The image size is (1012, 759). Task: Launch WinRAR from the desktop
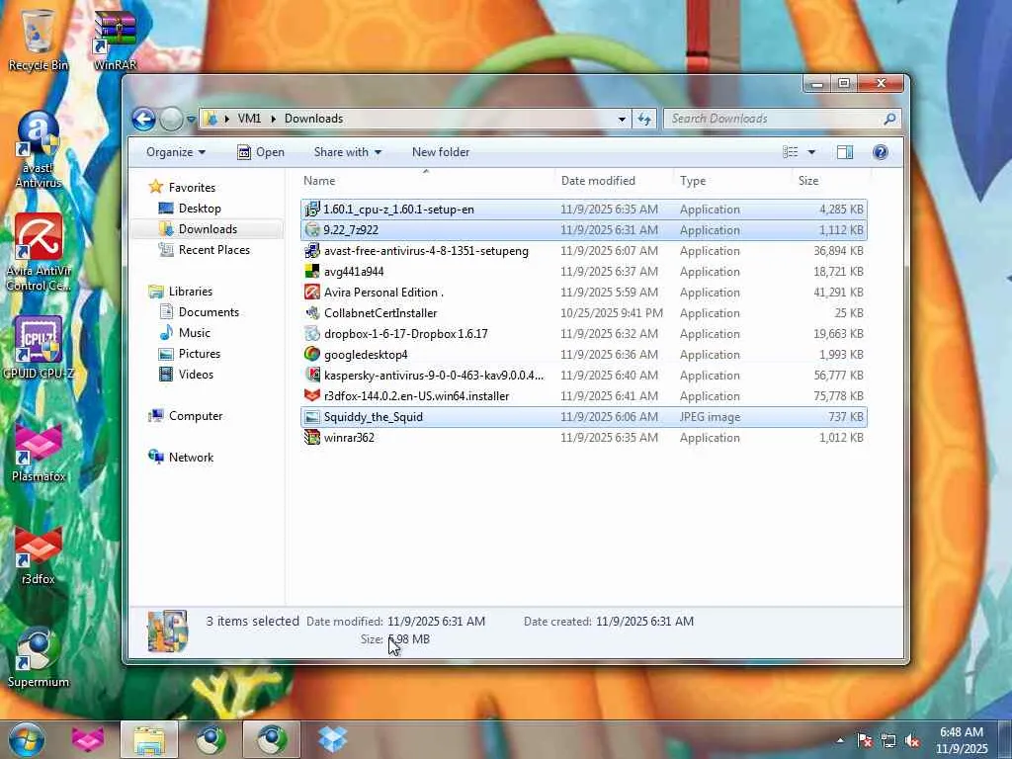[115, 39]
